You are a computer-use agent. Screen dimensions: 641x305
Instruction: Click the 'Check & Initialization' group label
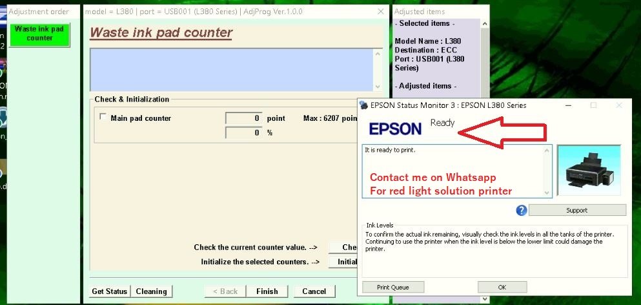pos(132,99)
